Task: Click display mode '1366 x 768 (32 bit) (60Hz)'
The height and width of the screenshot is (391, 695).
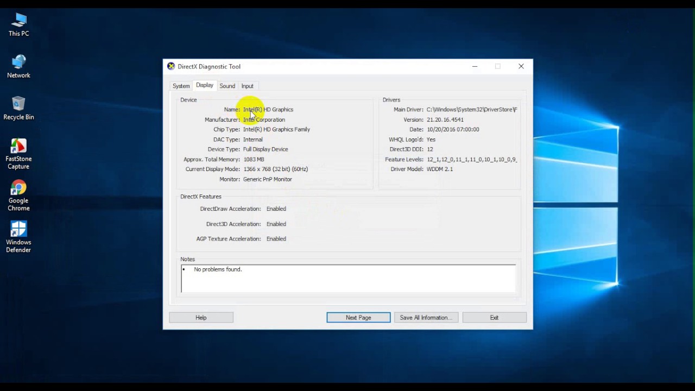Action: (x=276, y=169)
